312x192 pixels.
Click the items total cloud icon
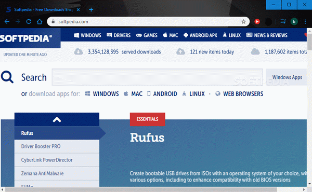(x=255, y=51)
